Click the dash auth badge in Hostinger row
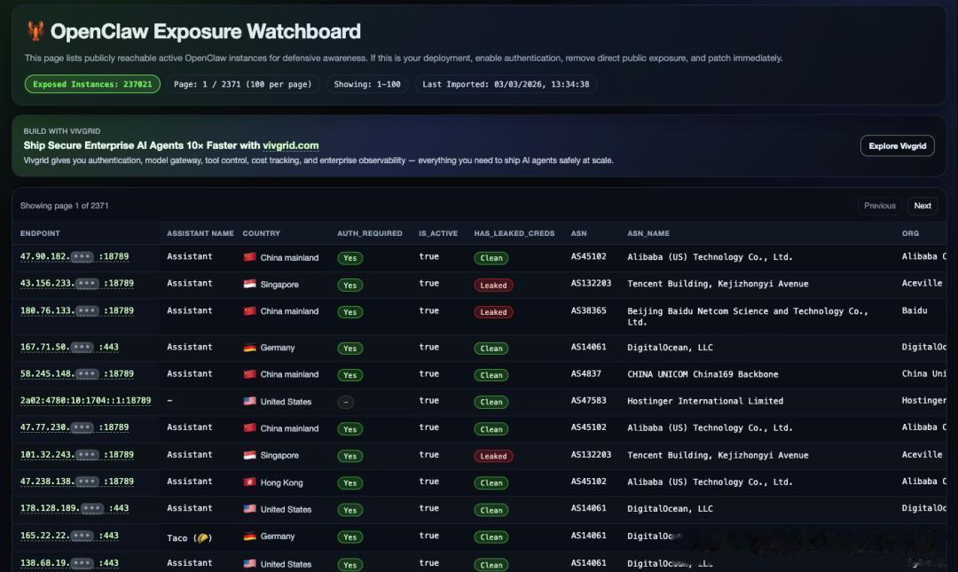958x572 pixels. 346,402
